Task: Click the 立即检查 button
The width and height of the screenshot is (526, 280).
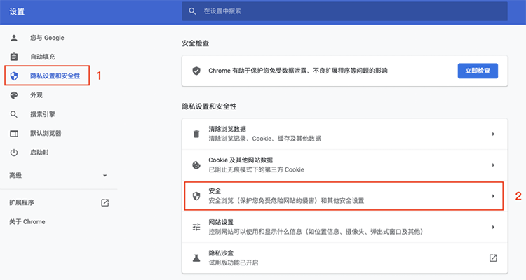Action: 478,71
